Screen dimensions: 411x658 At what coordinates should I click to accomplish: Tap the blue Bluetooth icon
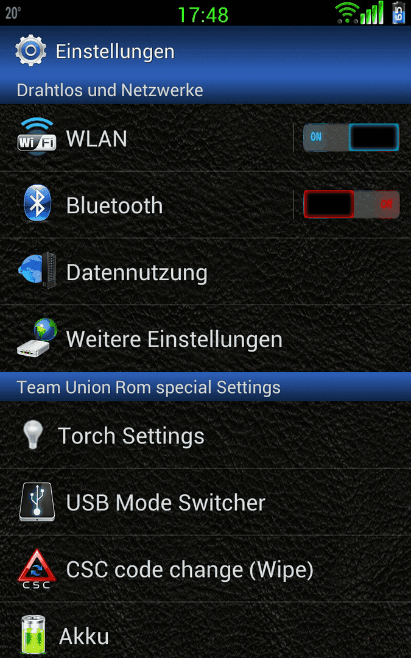pyautogui.click(x=37, y=203)
